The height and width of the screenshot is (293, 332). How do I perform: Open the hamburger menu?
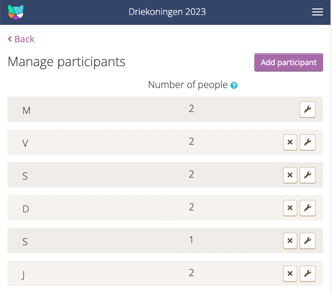click(318, 12)
